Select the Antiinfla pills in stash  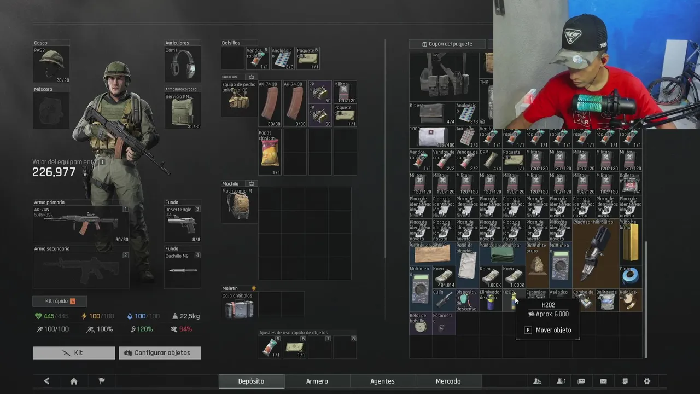pyautogui.click(x=467, y=137)
